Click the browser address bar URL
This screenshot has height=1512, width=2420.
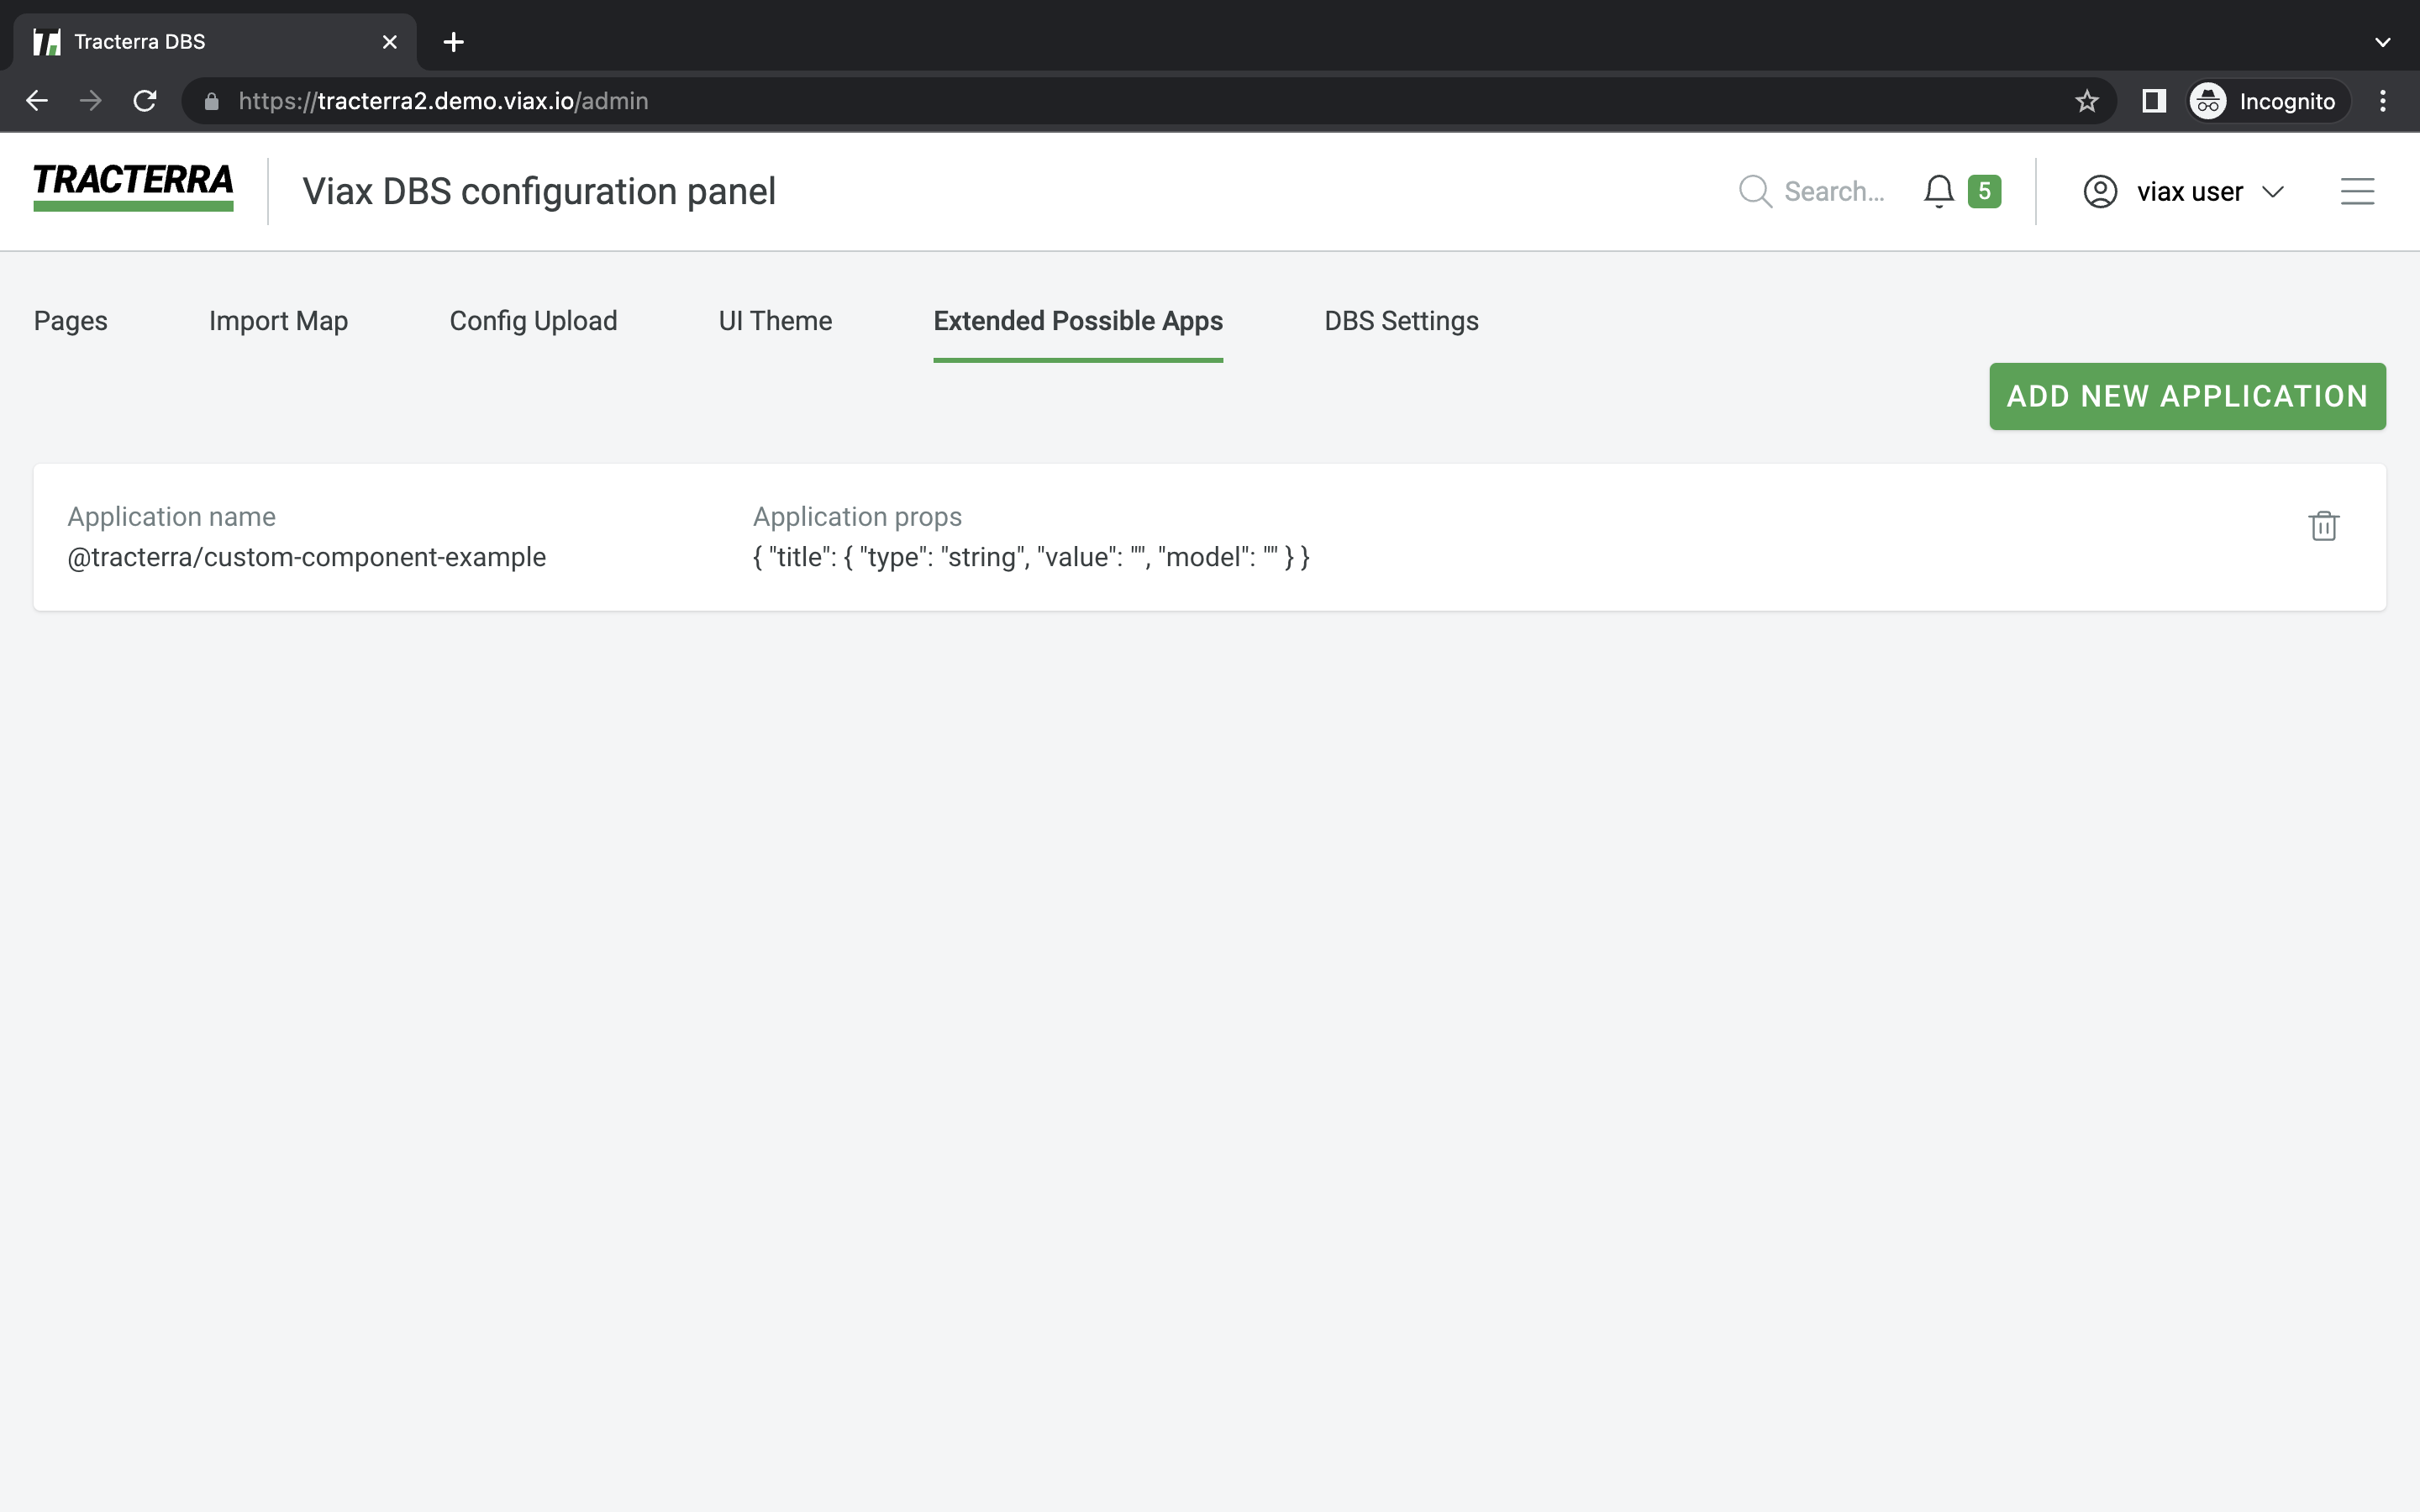pos(443,101)
